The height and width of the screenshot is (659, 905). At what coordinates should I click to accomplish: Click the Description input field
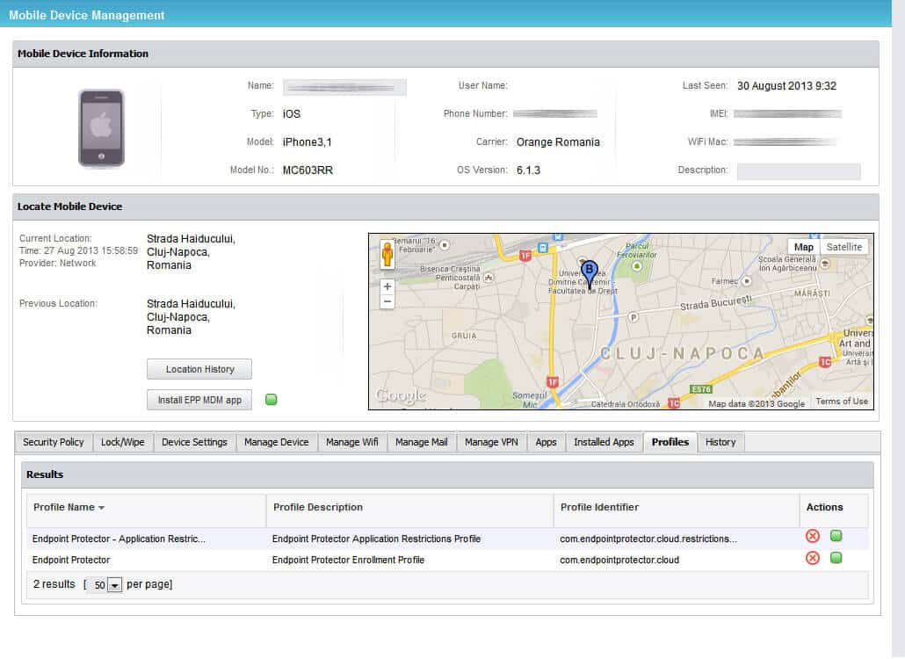point(799,171)
